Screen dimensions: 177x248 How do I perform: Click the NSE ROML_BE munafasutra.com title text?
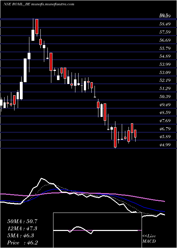point(39,4)
